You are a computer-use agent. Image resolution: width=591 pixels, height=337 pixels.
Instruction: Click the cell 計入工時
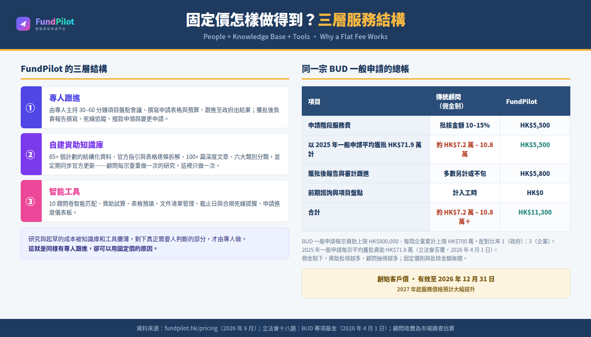pos(465,193)
